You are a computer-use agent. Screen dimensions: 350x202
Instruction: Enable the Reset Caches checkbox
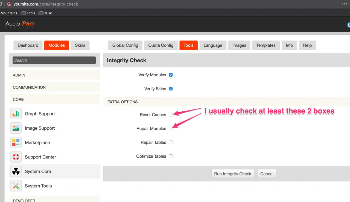click(x=171, y=115)
